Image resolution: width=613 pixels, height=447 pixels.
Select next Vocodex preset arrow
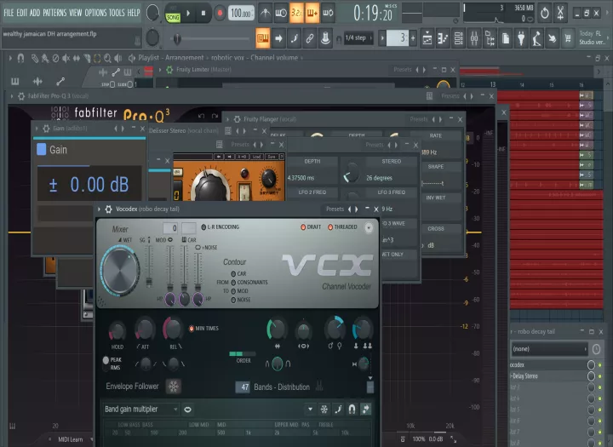356,209
